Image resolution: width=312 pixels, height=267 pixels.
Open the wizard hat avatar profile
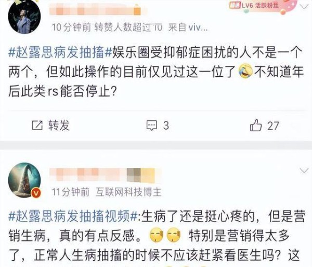click(x=24, y=180)
